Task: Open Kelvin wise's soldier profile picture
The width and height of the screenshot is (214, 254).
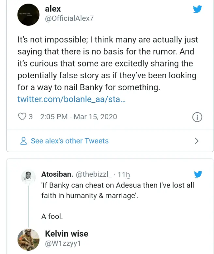Action: [28, 240]
